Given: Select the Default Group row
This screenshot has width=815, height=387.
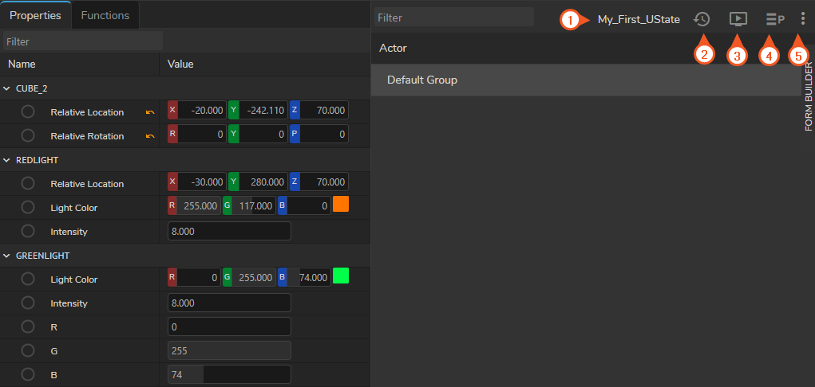Looking at the screenshot, I should point(586,80).
